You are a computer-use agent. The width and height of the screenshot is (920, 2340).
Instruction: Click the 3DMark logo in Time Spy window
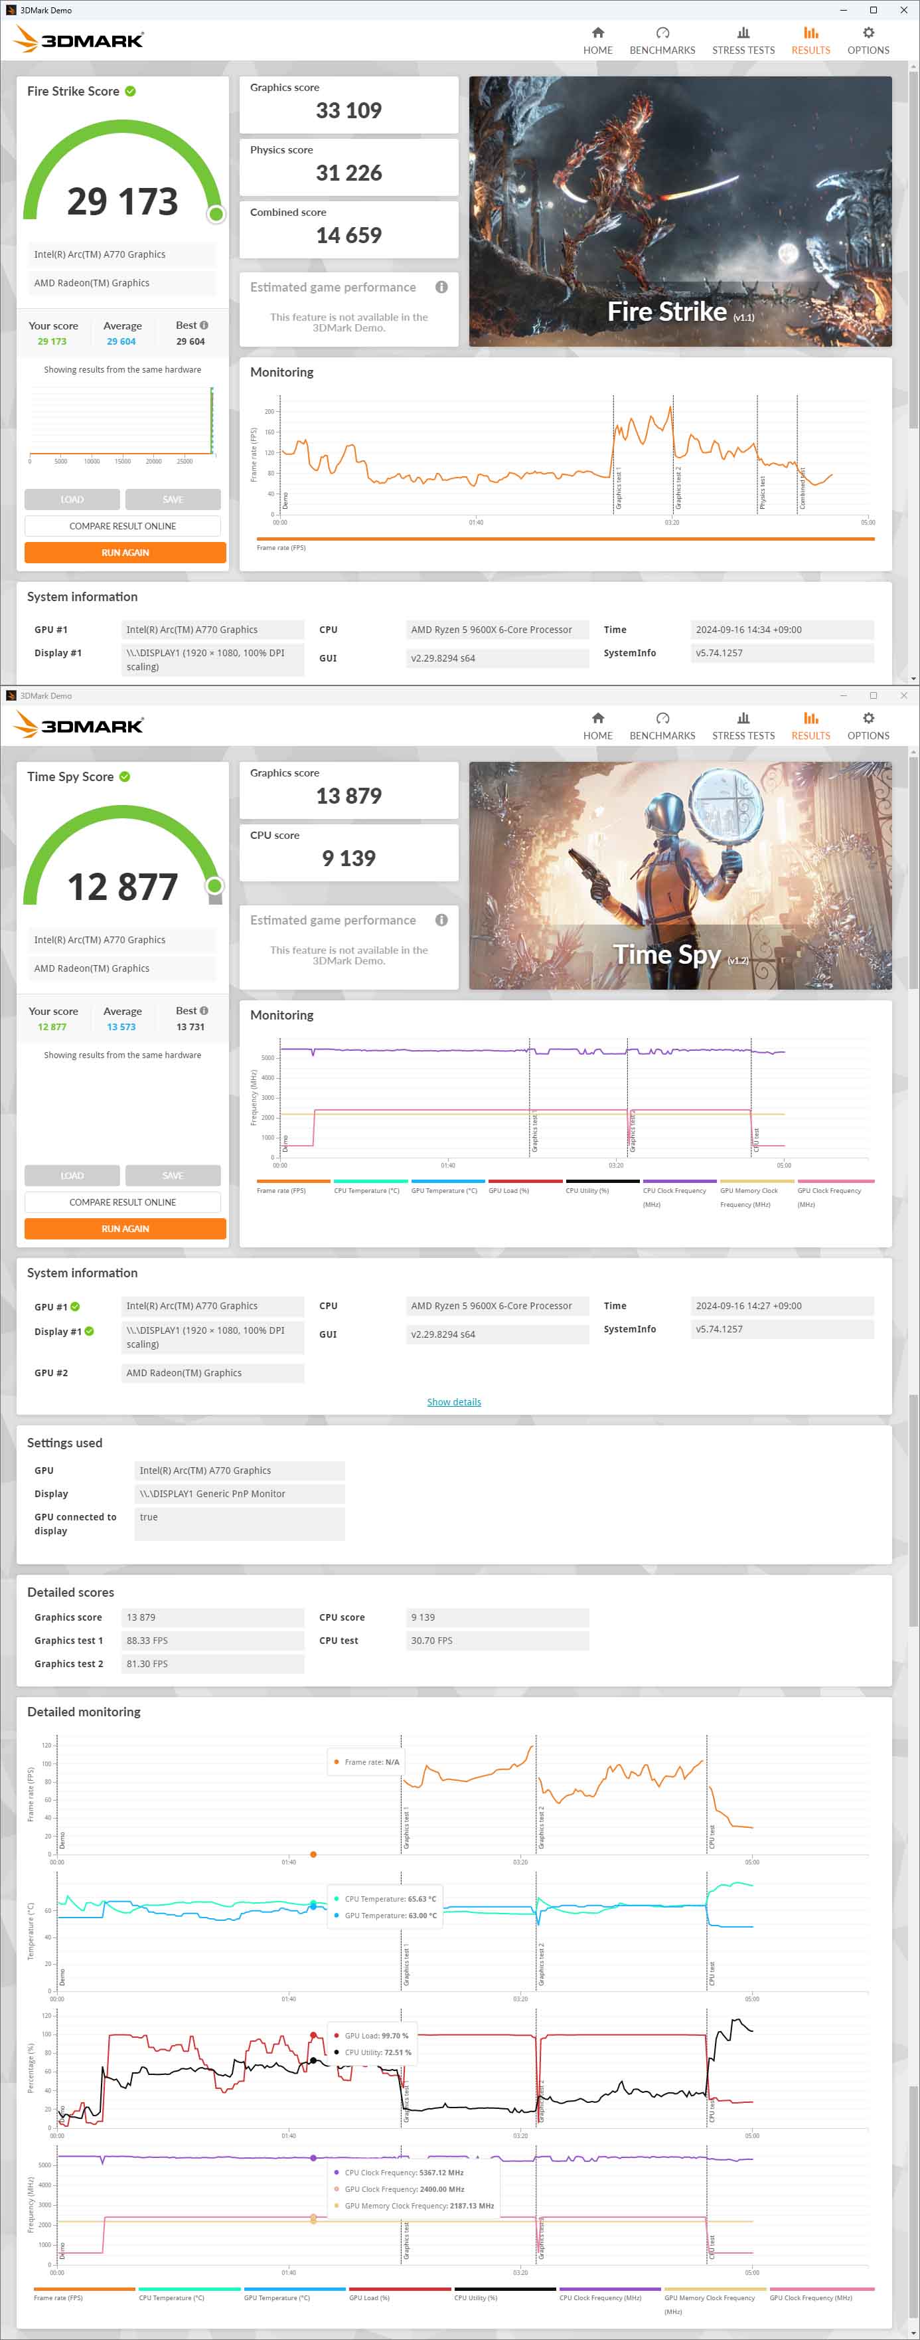(x=79, y=725)
